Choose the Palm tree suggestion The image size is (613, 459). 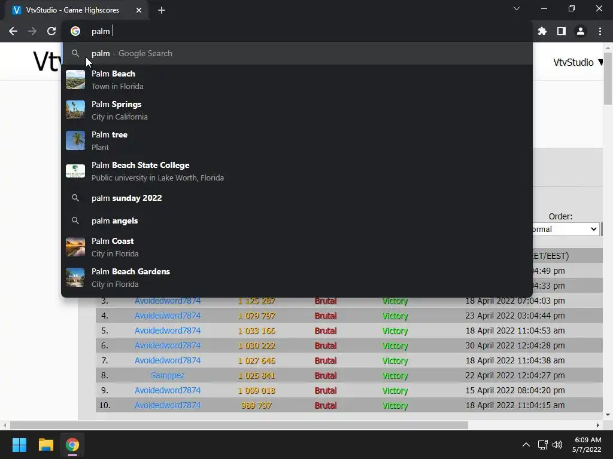(x=297, y=140)
